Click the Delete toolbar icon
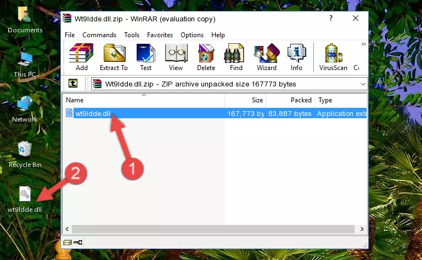The height and width of the screenshot is (260, 422). 206,57
